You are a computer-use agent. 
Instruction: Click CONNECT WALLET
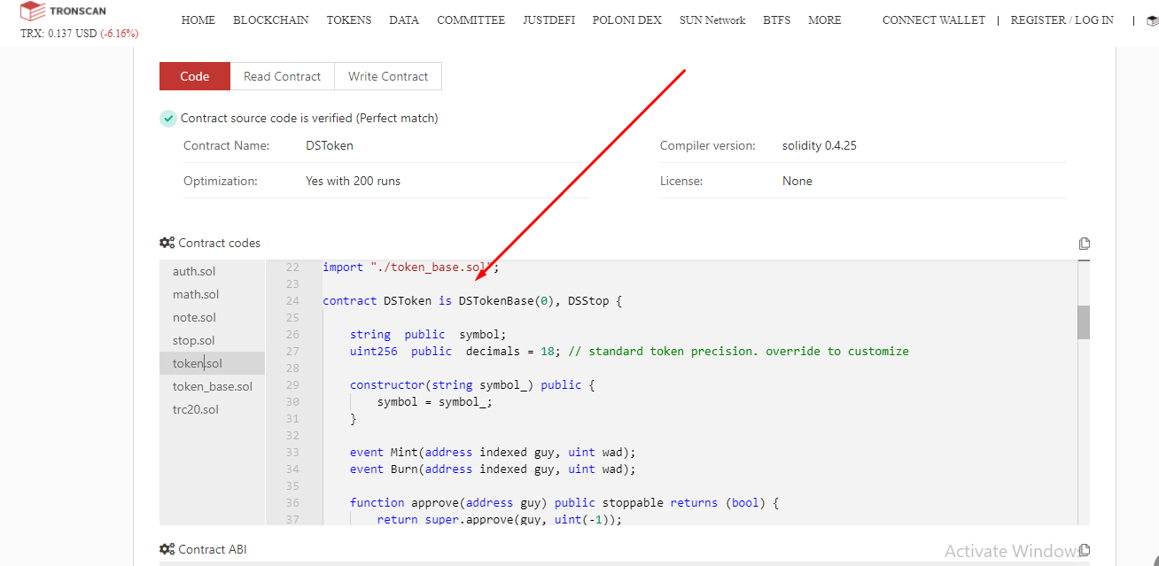click(x=934, y=20)
